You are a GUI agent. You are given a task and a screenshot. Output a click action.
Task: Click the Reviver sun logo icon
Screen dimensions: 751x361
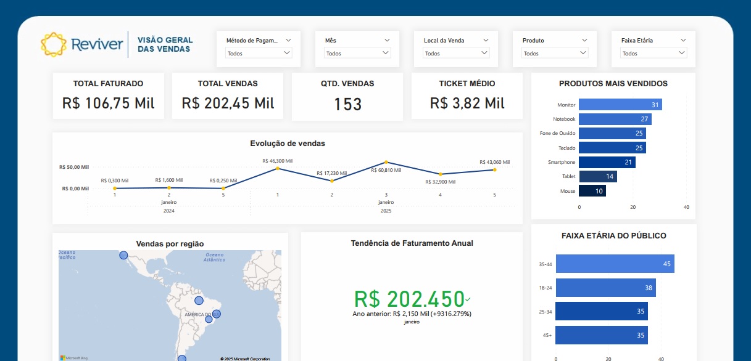[x=53, y=44]
